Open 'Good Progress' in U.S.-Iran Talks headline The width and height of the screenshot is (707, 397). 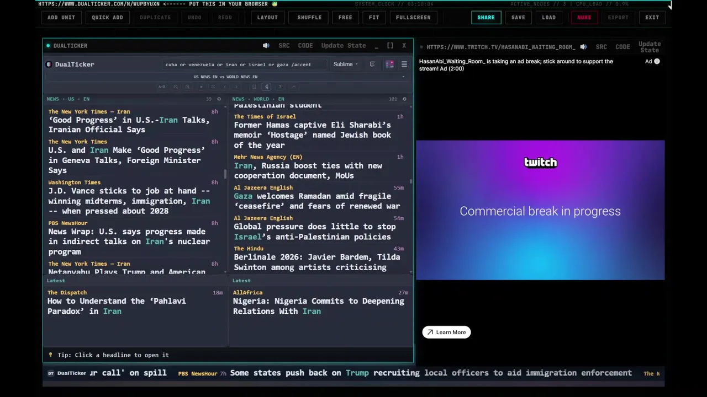click(x=129, y=125)
